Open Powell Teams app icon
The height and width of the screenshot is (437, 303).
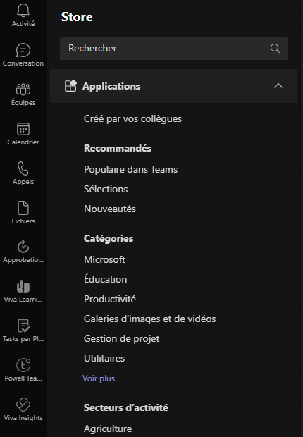[23, 365]
